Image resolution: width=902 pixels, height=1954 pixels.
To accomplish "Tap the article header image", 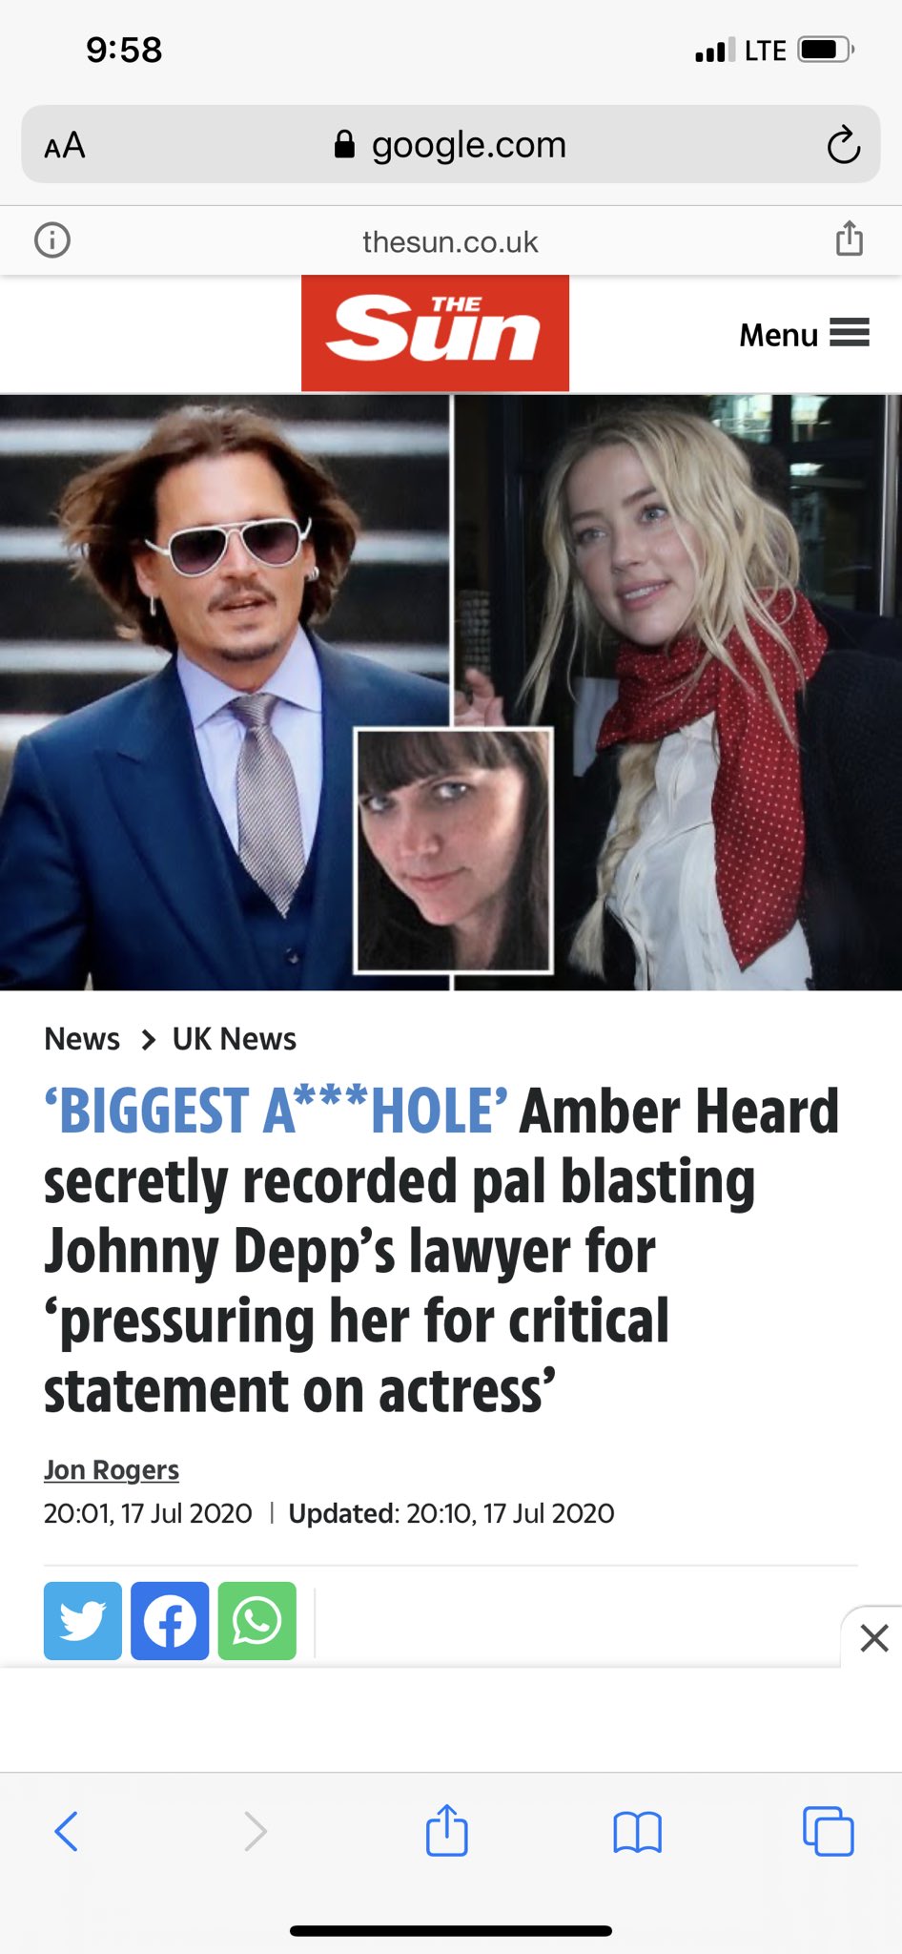I will pyautogui.click(x=451, y=692).
